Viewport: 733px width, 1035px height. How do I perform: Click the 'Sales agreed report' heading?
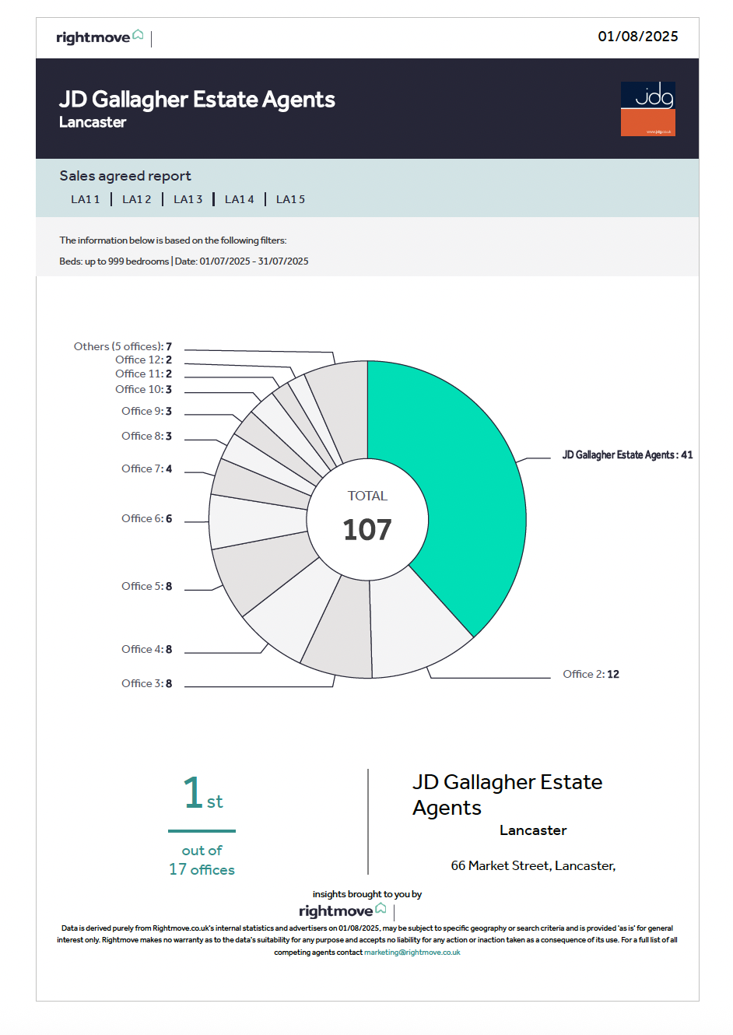point(125,176)
